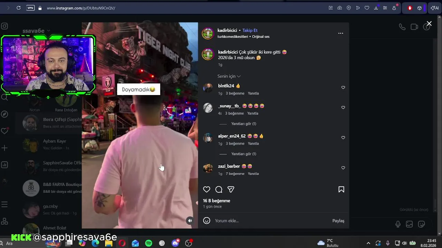This screenshot has width=442, height=248.
Task: Open Ahmet Bolat conversation
Action: (x=48, y=230)
